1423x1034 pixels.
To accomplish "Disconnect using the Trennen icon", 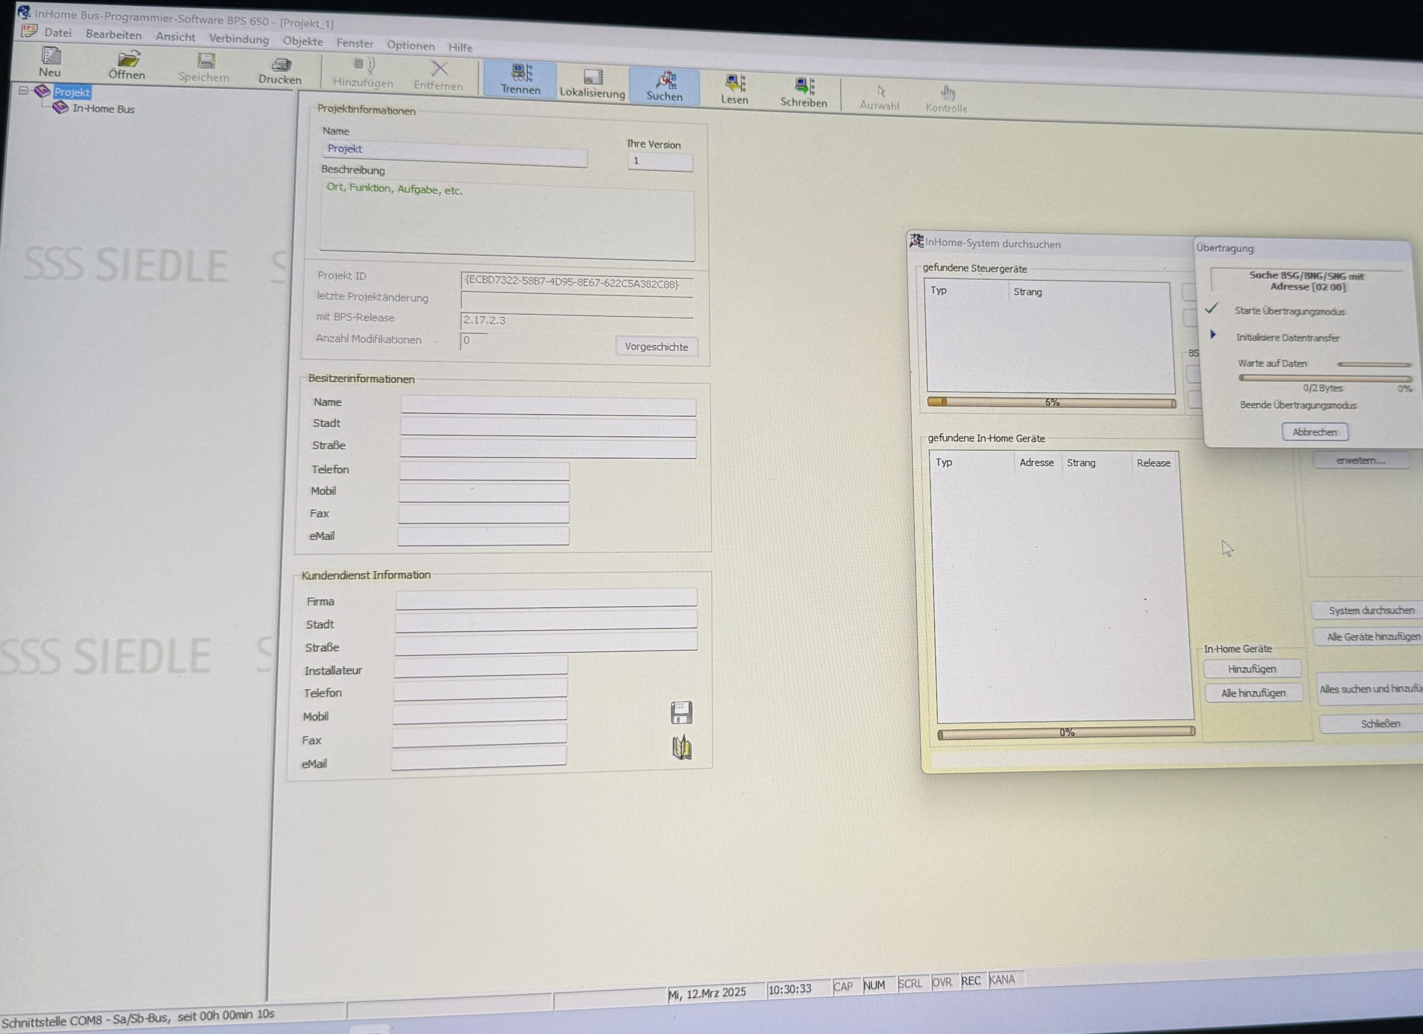I will tap(521, 73).
